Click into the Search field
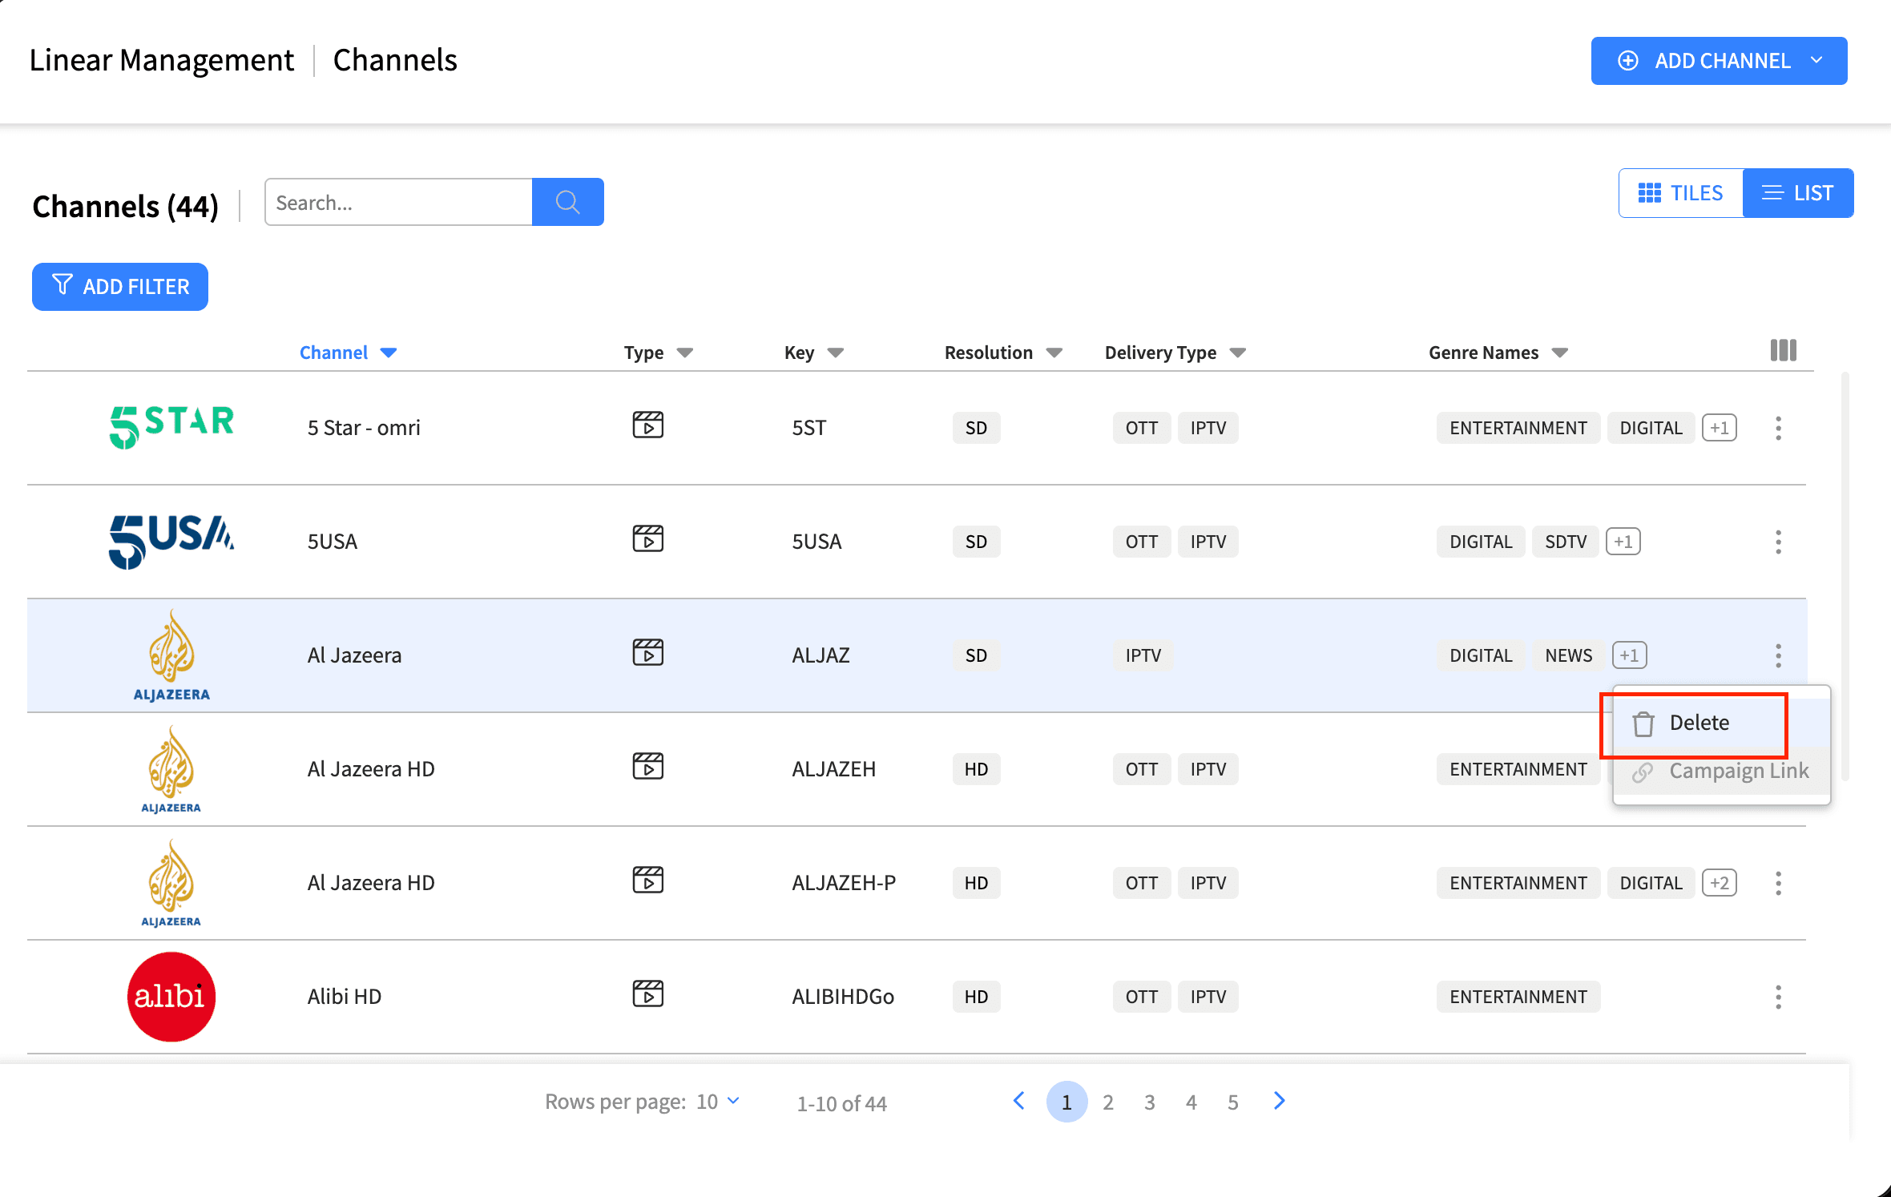The width and height of the screenshot is (1891, 1197). (x=398, y=202)
